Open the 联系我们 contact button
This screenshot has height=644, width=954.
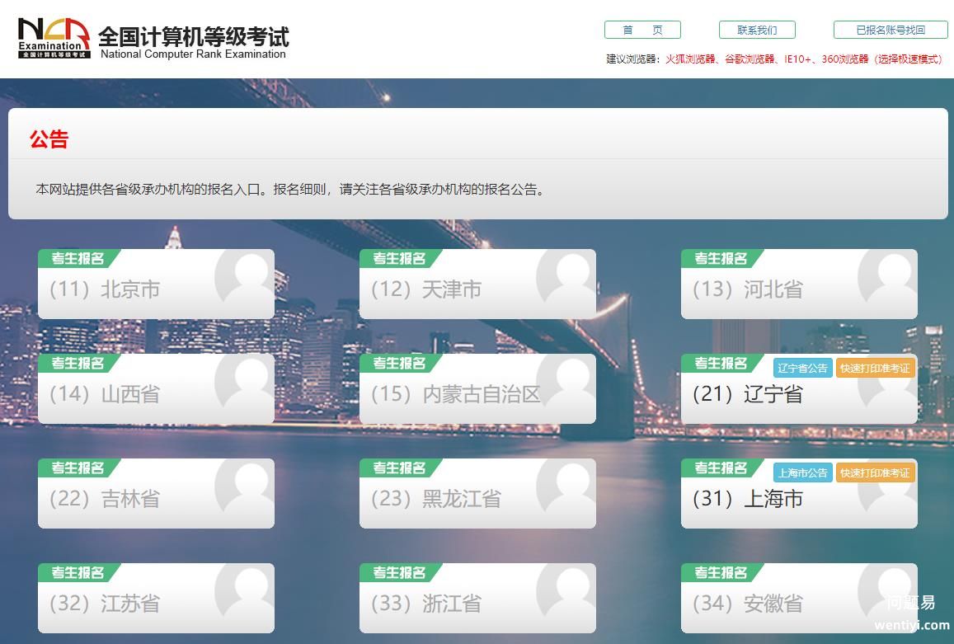756,31
